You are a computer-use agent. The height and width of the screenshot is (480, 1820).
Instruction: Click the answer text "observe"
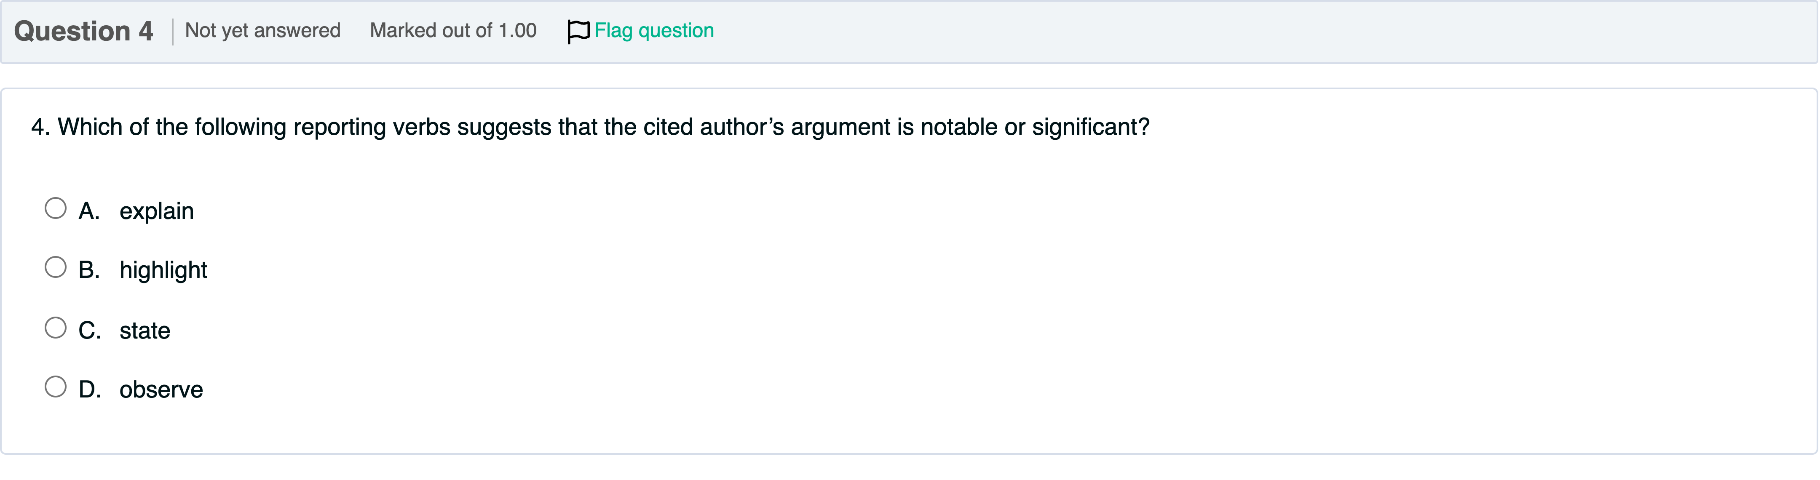(x=161, y=389)
